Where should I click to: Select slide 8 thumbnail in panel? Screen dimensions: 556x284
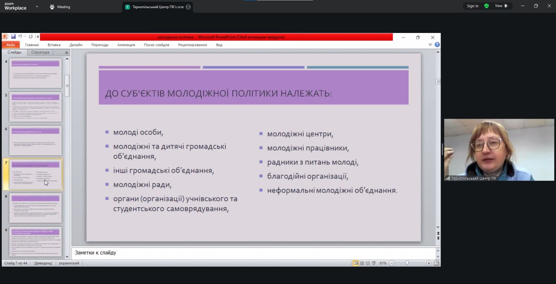pos(35,208)
